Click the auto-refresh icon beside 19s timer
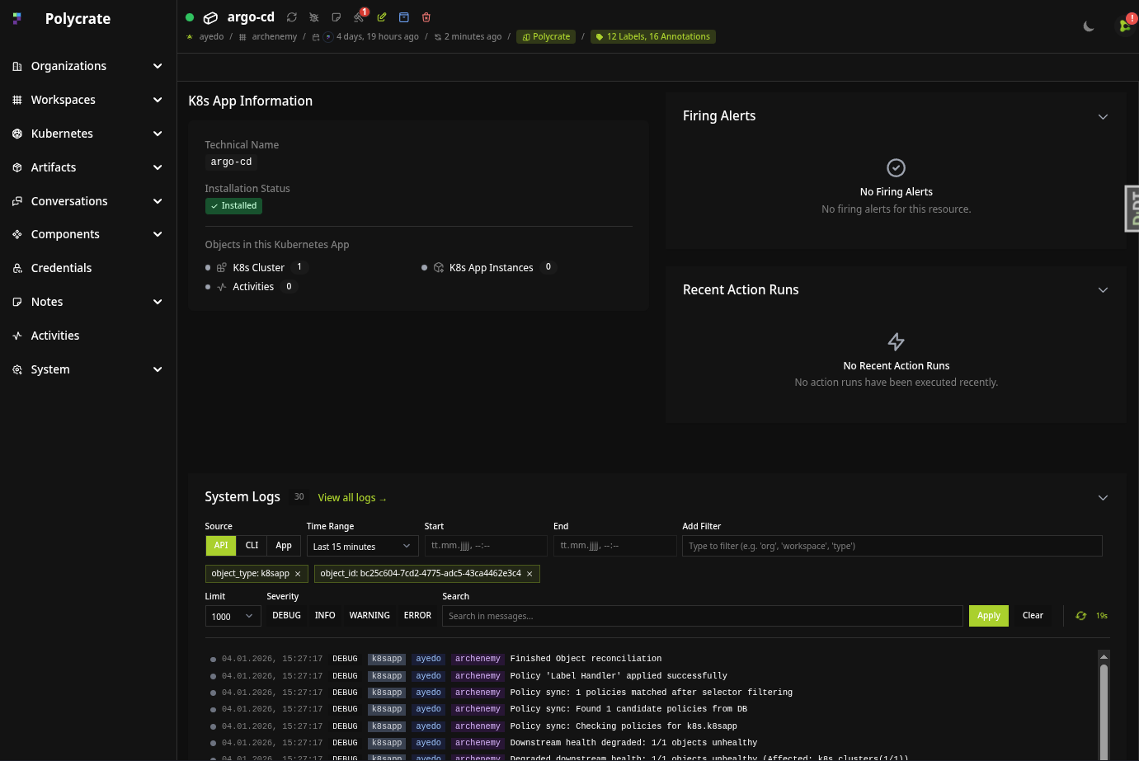The image size is (1139, 761). pyautogui.click(x=1080, y=616)
